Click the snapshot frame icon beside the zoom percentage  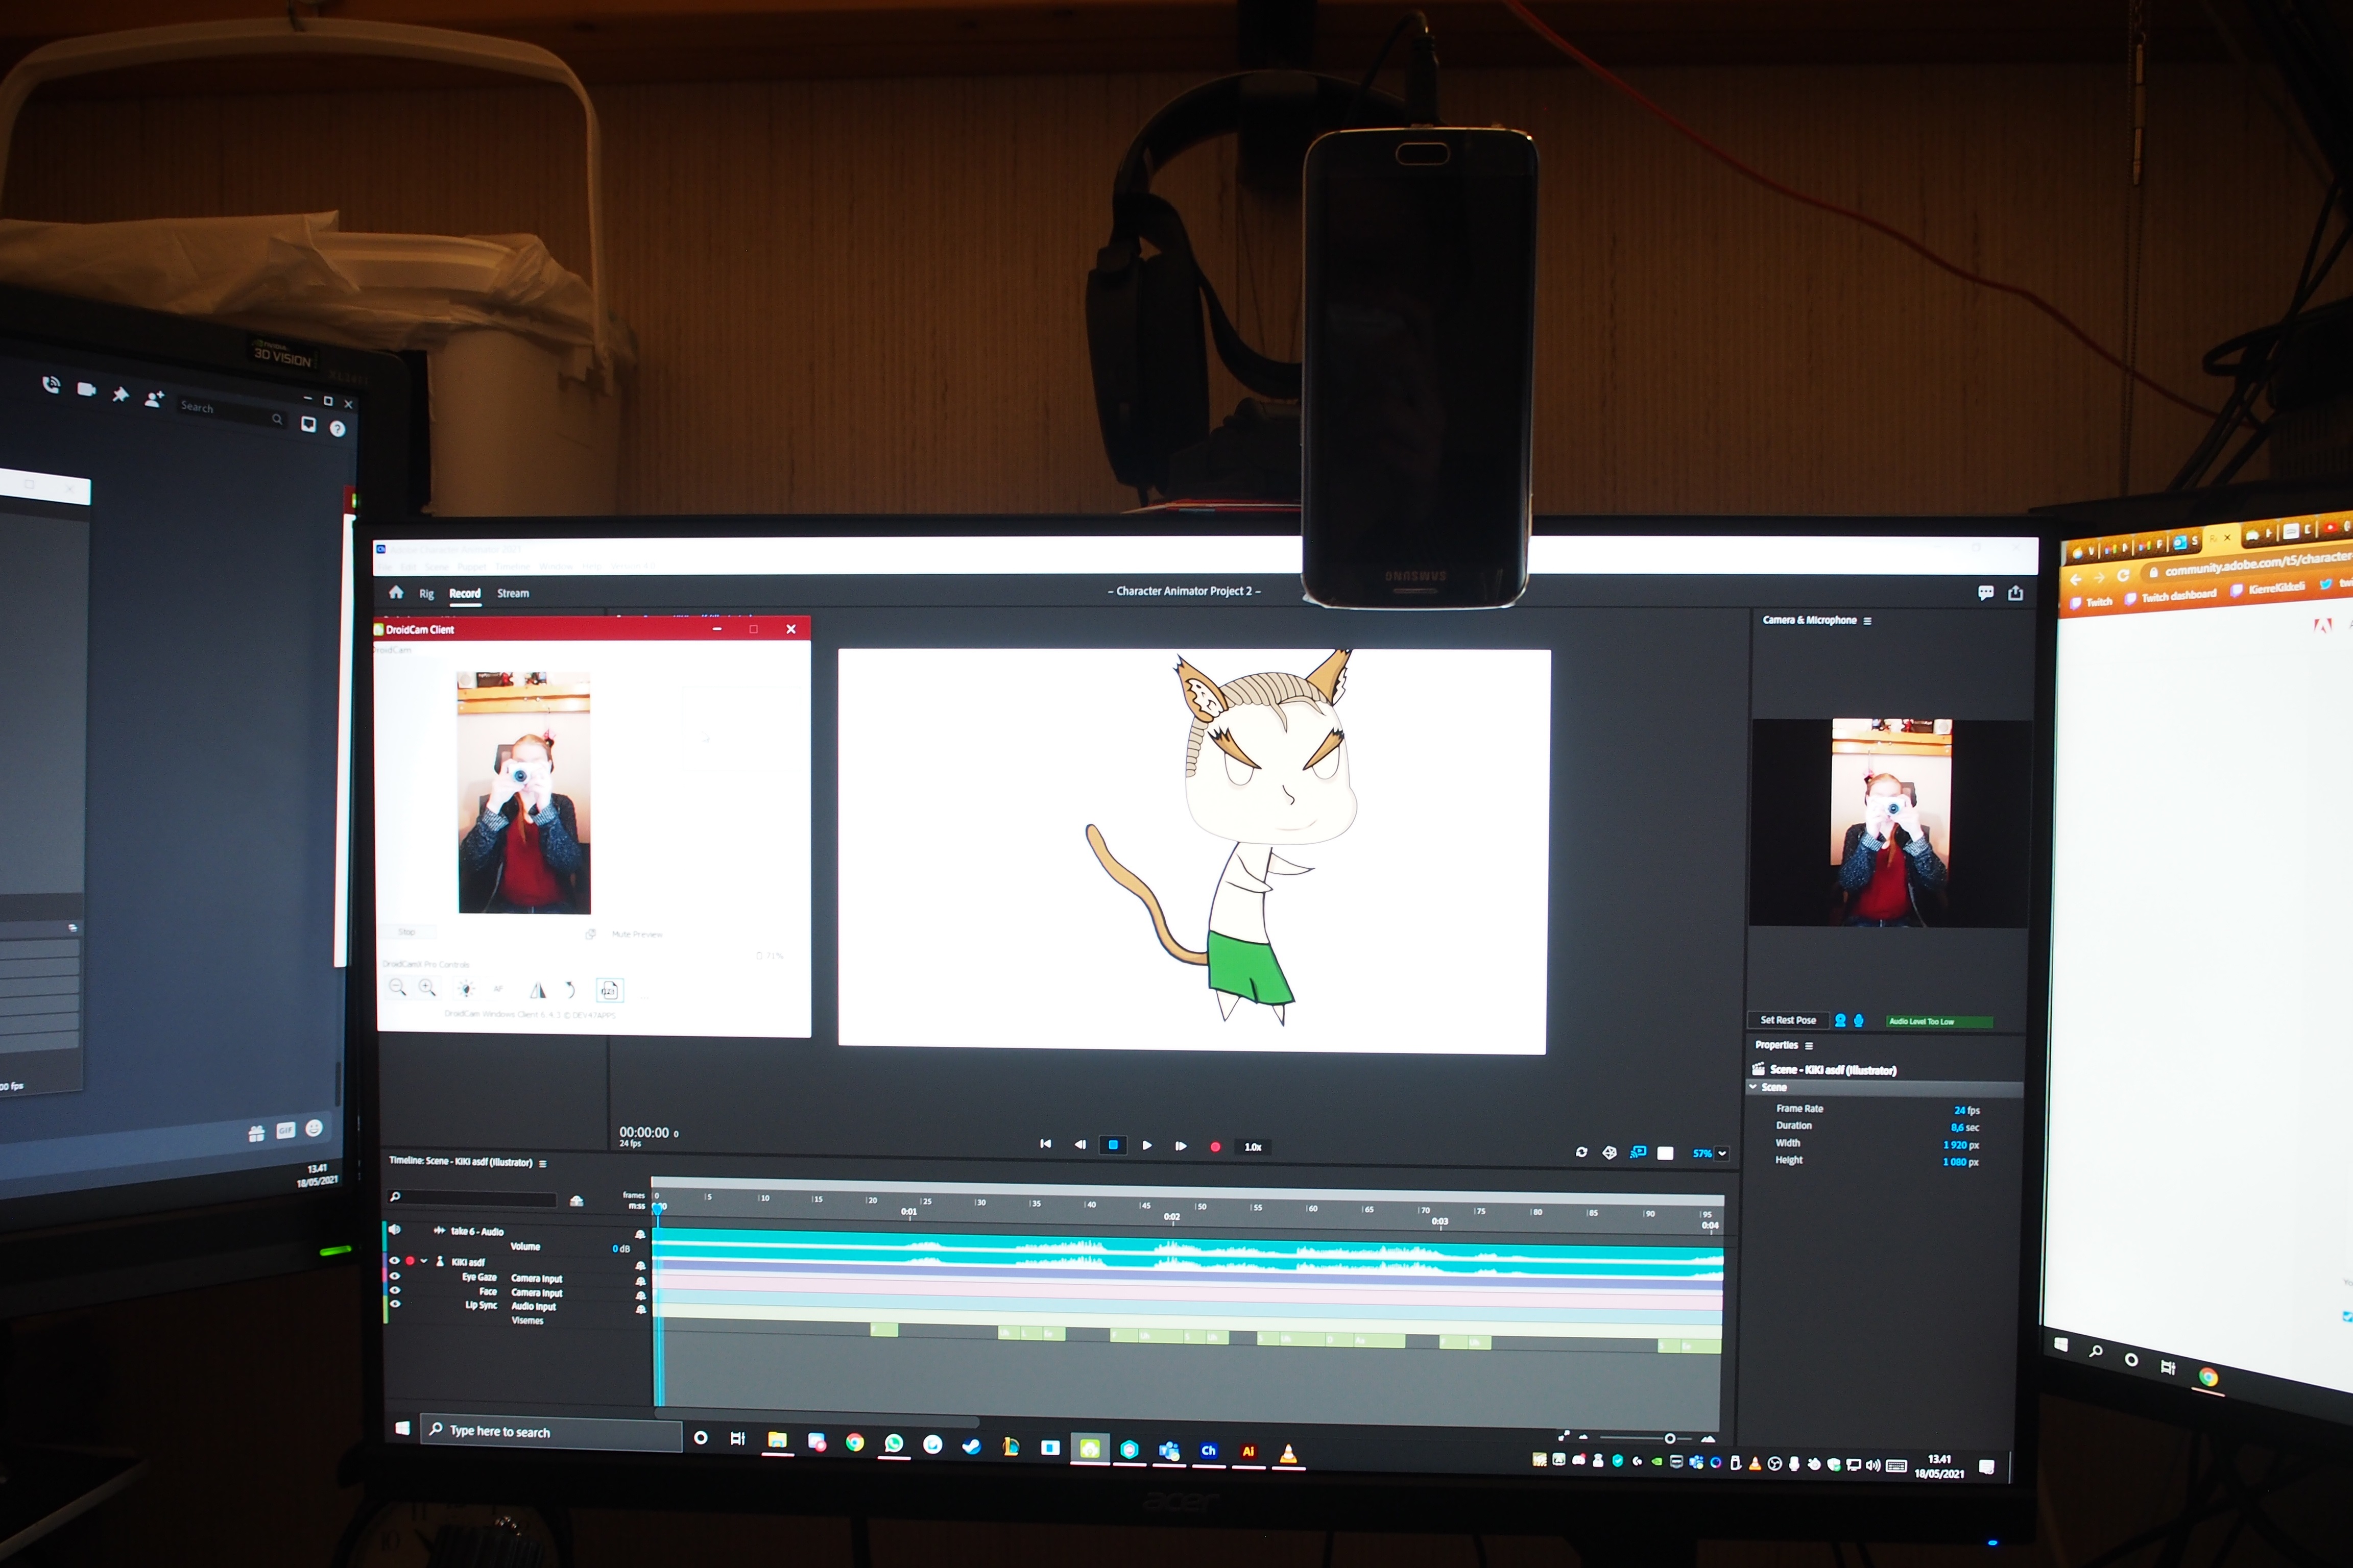[x=1665, y=1153]
